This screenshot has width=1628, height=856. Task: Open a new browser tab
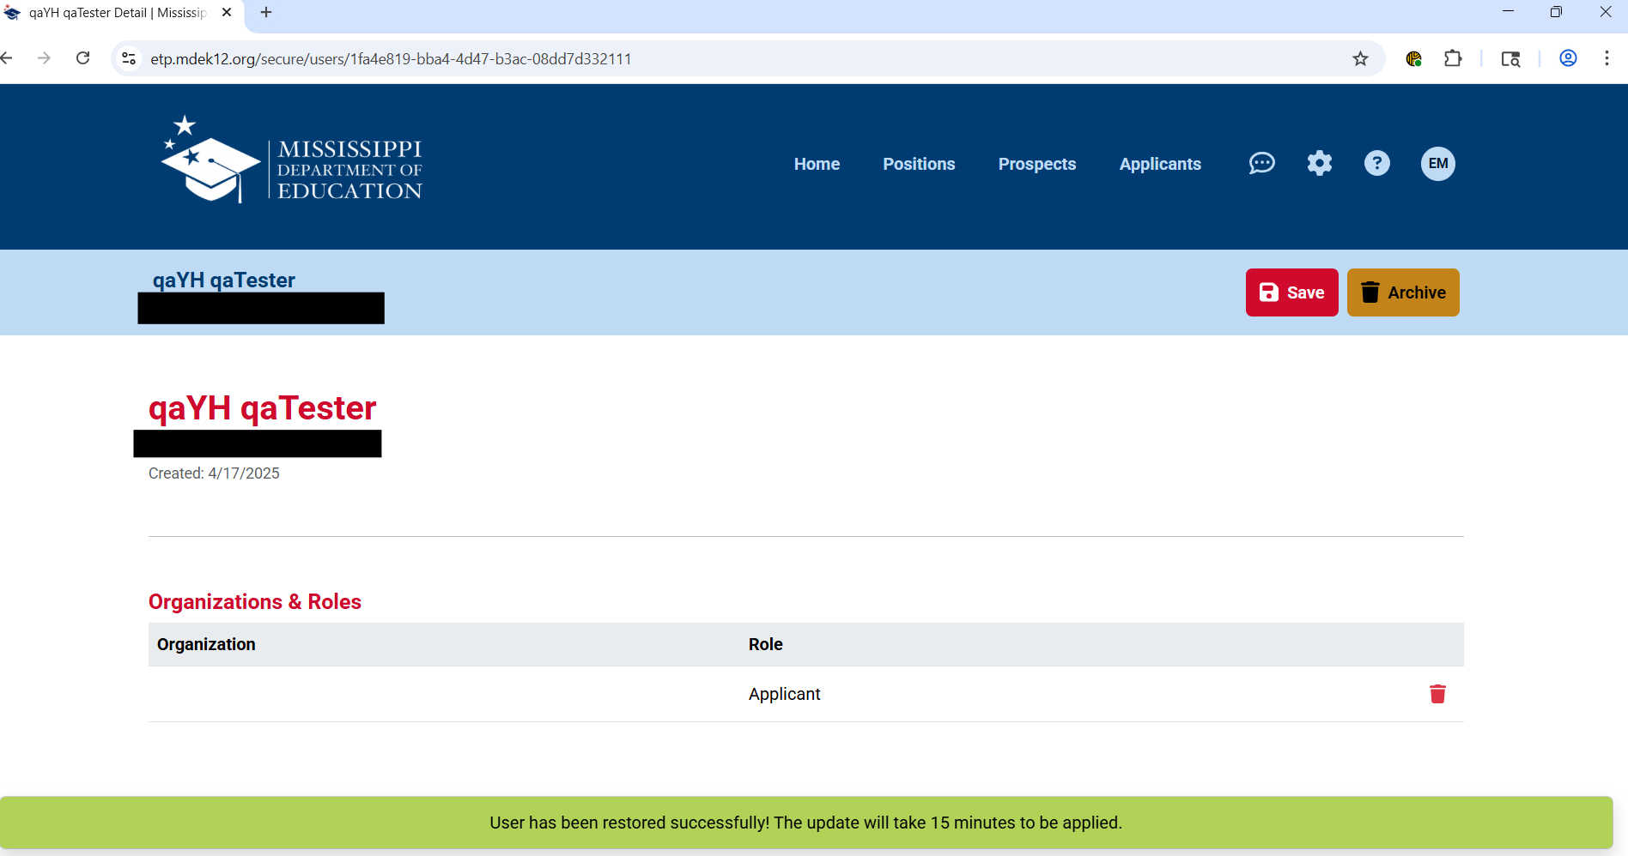[266, 12]
